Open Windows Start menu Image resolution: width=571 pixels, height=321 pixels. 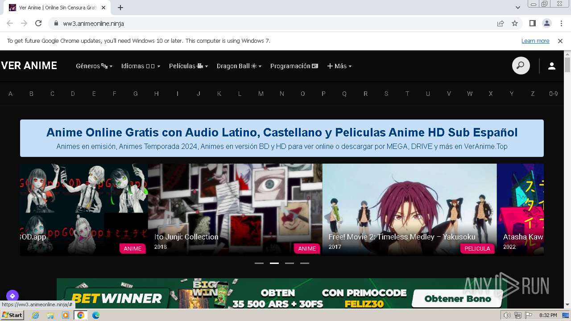pos(12,315)
